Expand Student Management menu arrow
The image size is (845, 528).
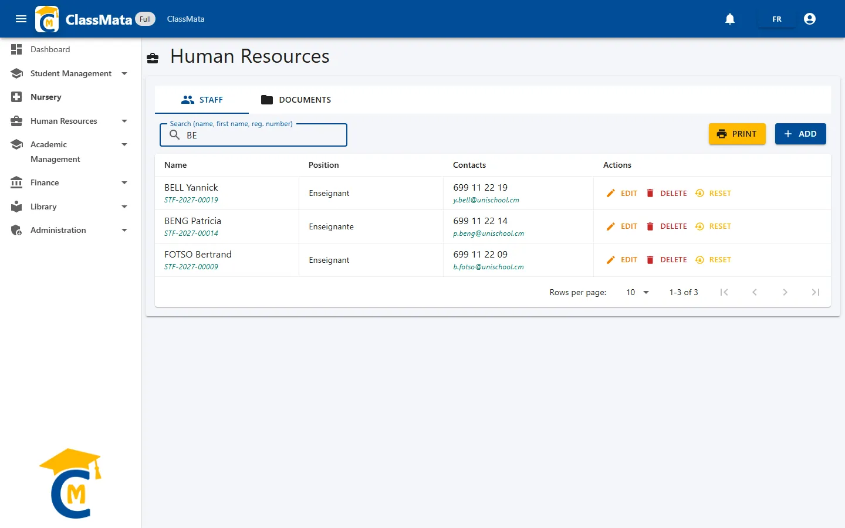click(124, 73)
